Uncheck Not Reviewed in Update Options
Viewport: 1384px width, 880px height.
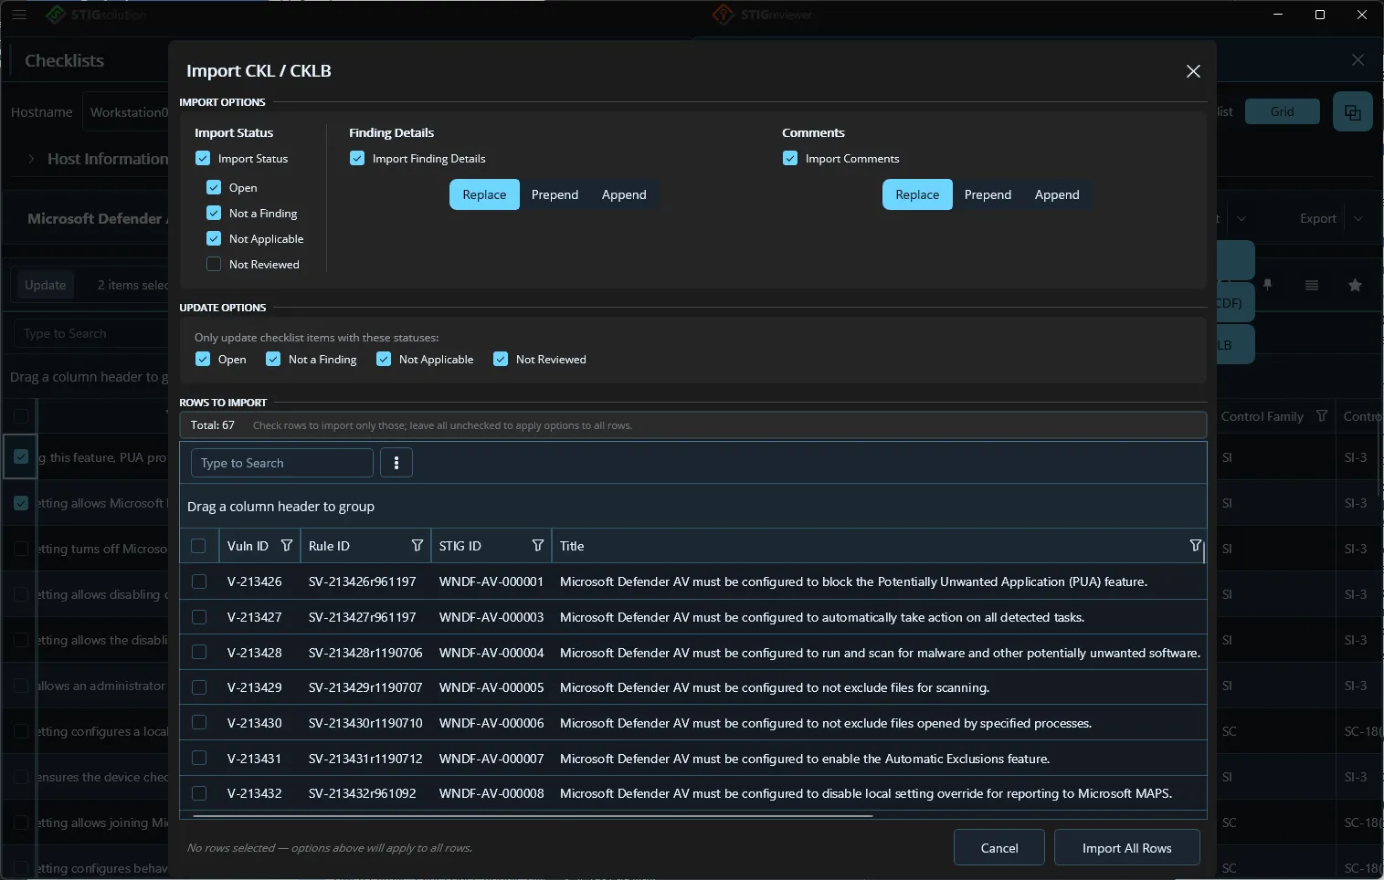[x=501, y=360]
